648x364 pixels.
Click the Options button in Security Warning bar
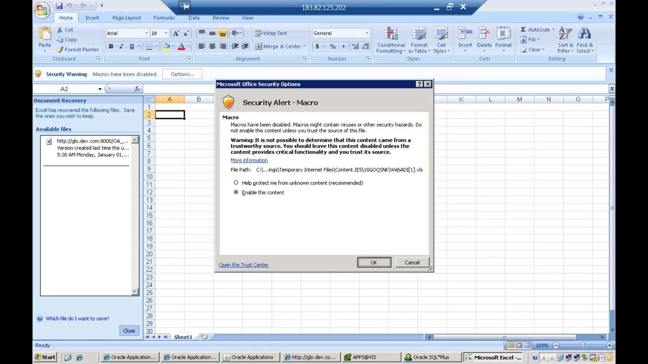click(182, 74)
